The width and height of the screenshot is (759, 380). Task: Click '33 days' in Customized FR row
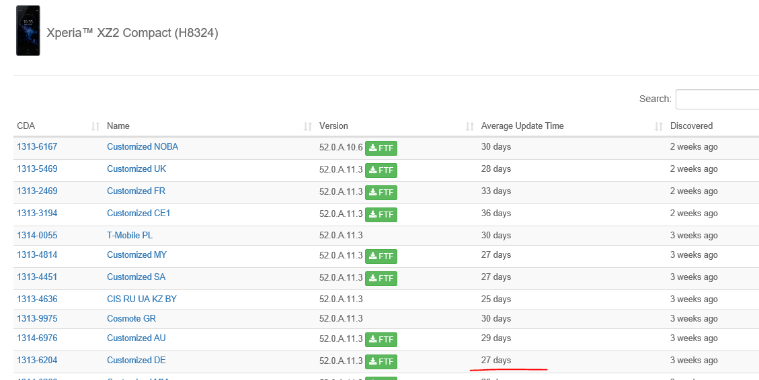pos(495,191)
